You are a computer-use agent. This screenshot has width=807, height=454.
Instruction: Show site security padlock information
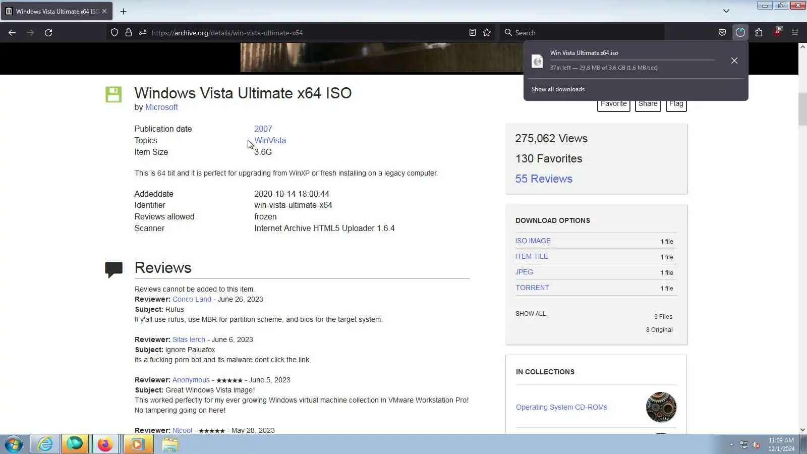tap(129, 33)
